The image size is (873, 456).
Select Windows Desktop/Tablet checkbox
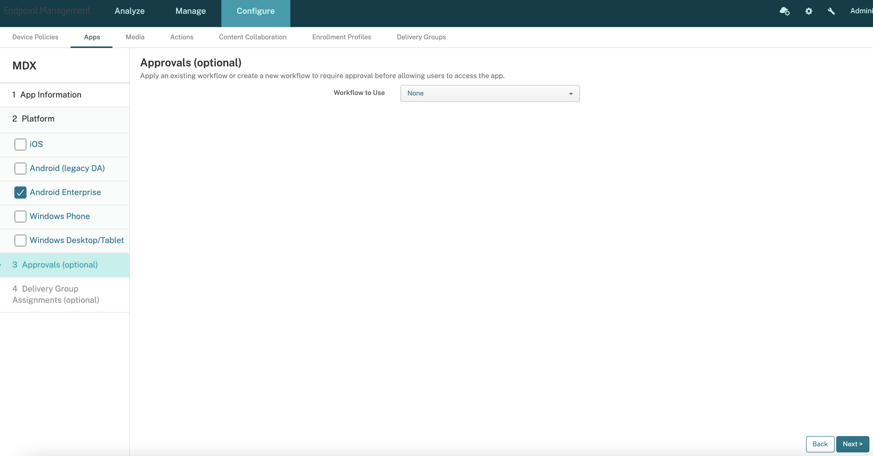click(x=20, y=240)
